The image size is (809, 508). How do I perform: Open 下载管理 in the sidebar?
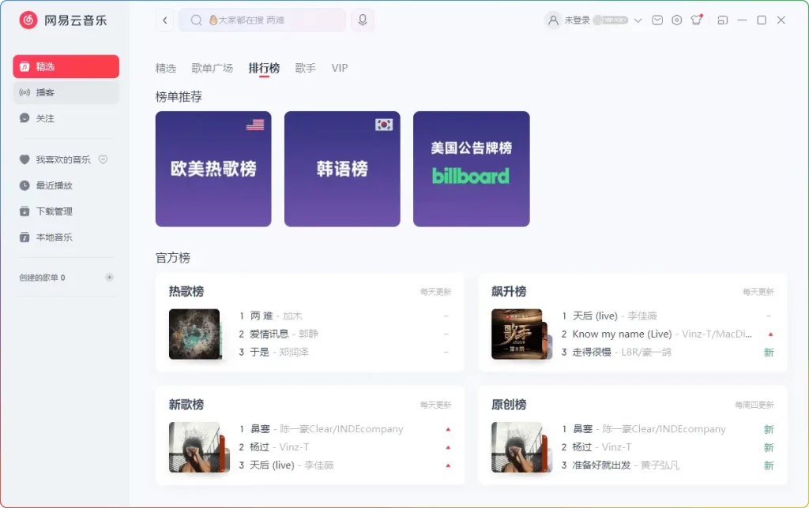point(66,211)
